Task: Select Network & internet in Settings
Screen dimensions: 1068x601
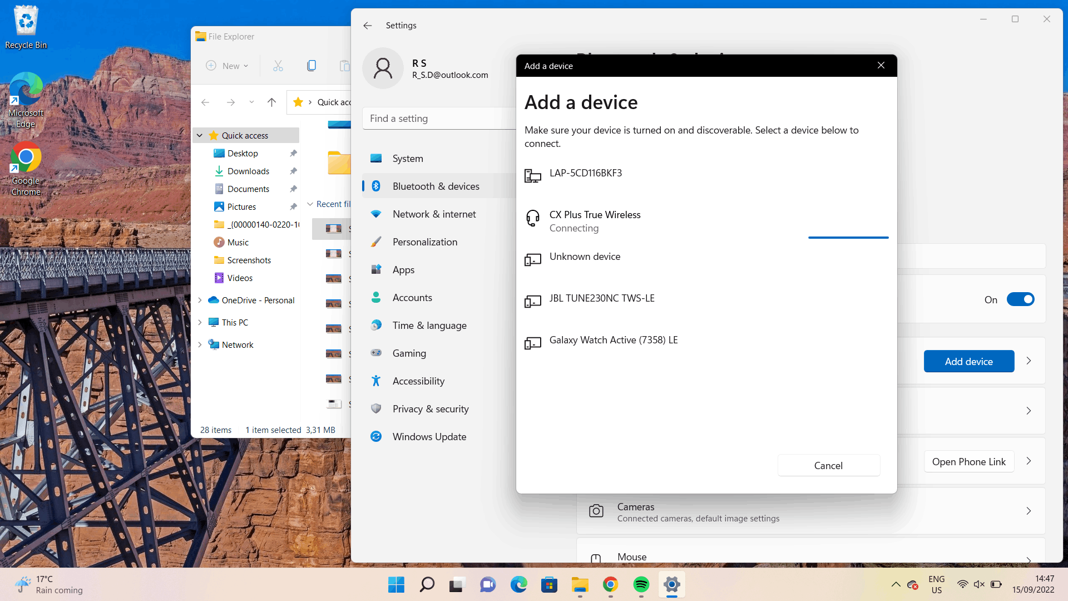Action: (x=439, y=214)
